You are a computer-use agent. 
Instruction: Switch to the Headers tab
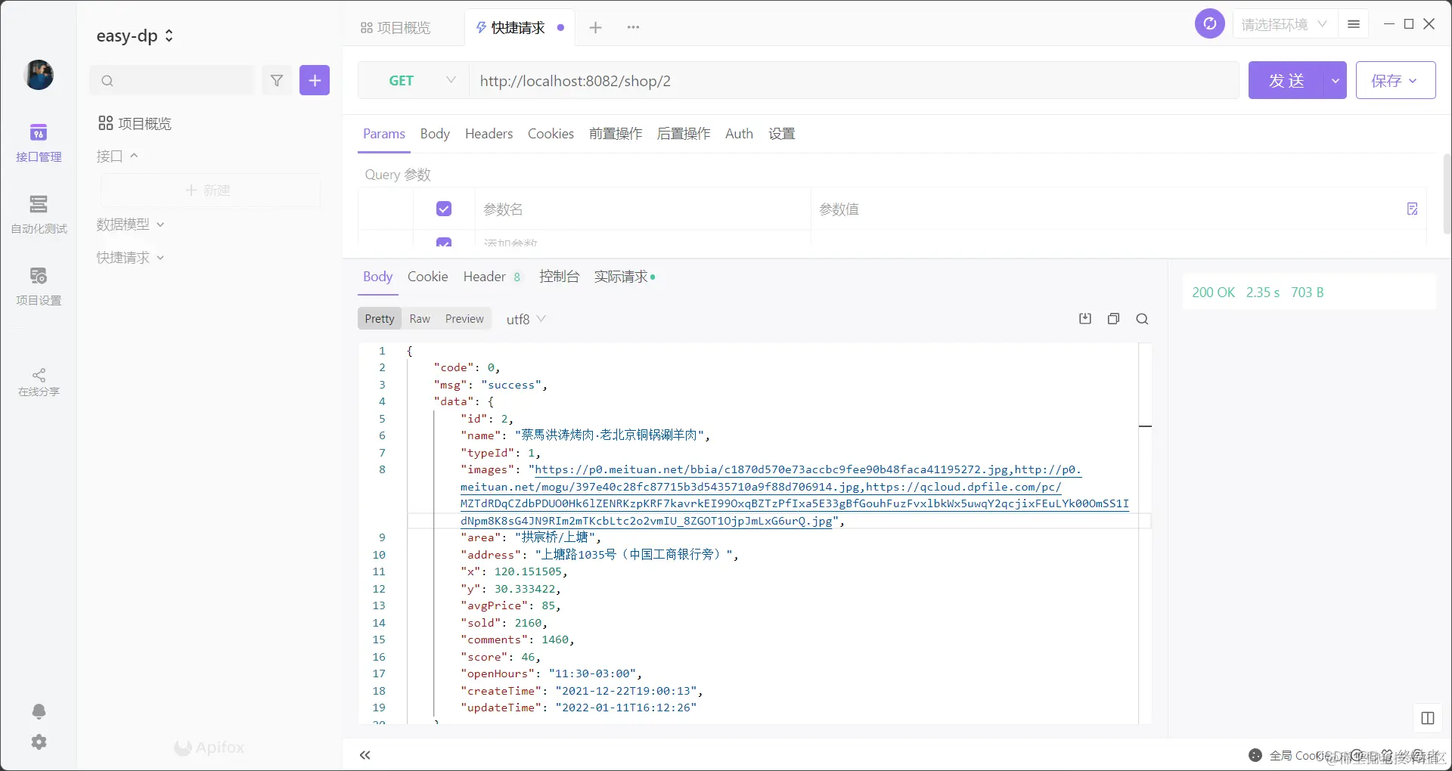pos(489,134)
